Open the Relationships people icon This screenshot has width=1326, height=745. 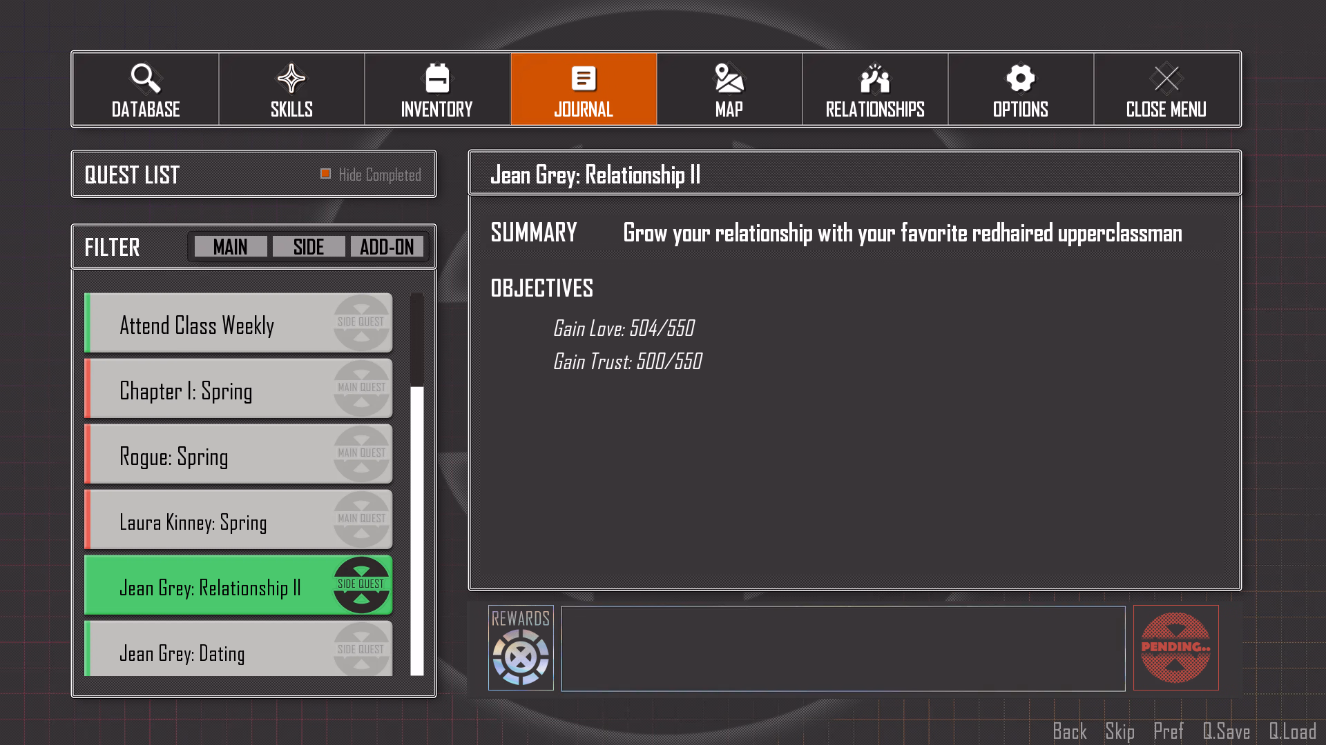[x=875, y=79]
